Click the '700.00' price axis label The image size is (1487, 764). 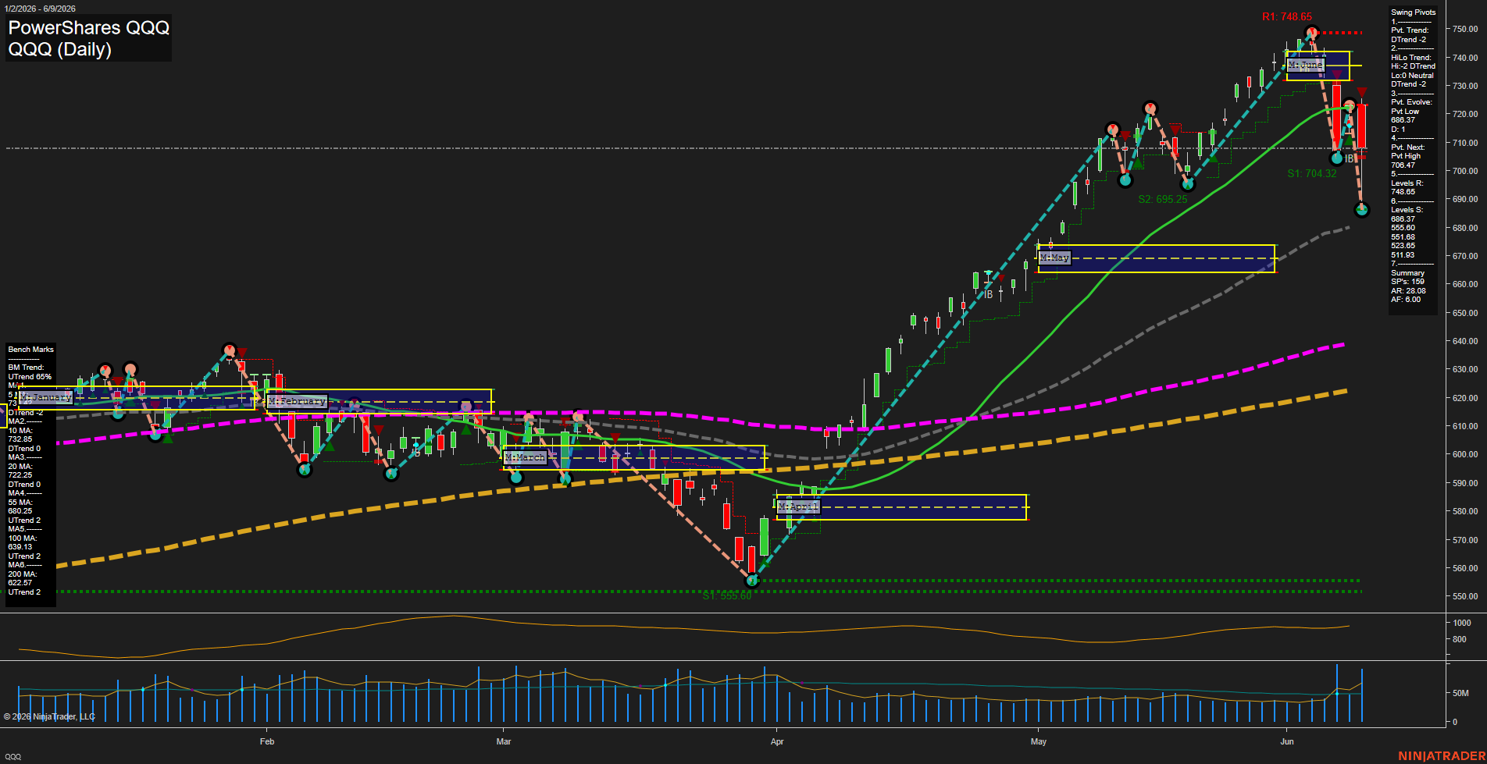tap(1465, 171)
